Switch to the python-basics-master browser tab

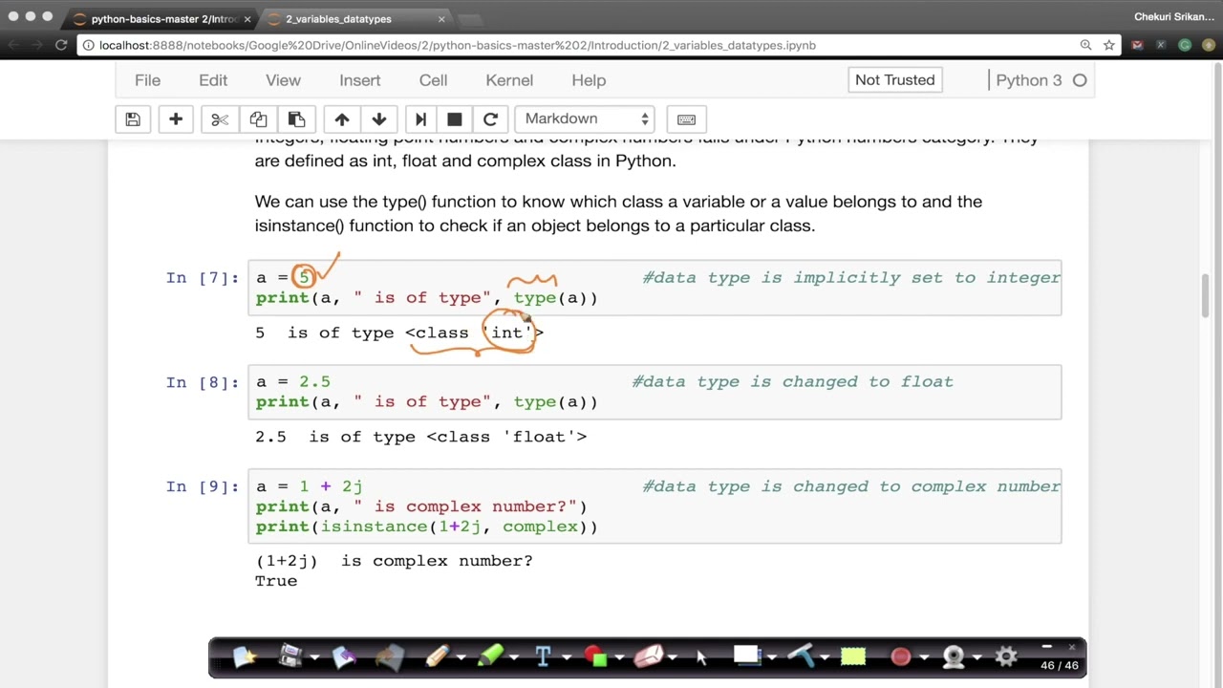coord(162,19)
